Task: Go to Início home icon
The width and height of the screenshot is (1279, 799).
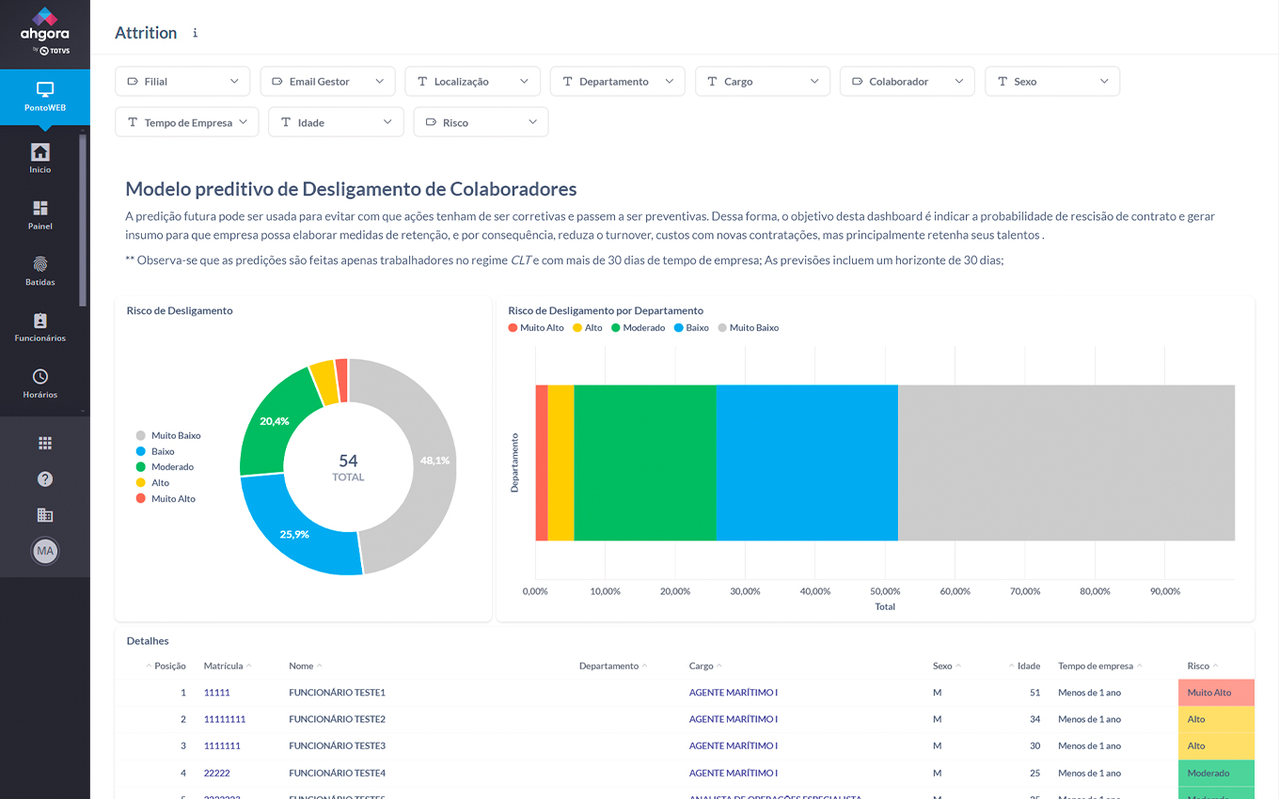Action: point(39,152)
